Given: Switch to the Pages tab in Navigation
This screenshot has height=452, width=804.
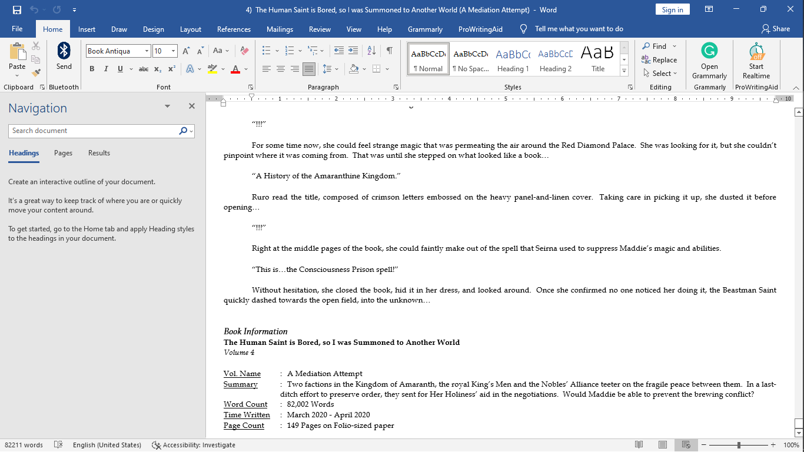Looking at the screenshot, I should coord(63,153).
